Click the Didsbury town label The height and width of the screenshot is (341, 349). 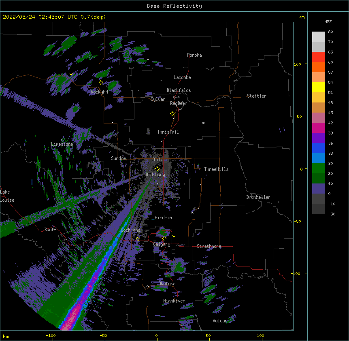155,175
